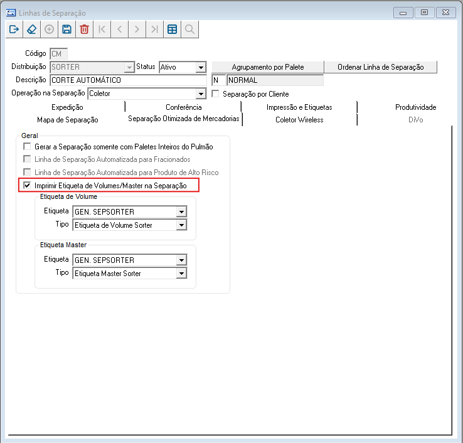The height and width of the screenshot is (443, 463).
Task: Open the Distribuição SORTER dropdown
Action: pyautogui.click(x=129, y=67)
